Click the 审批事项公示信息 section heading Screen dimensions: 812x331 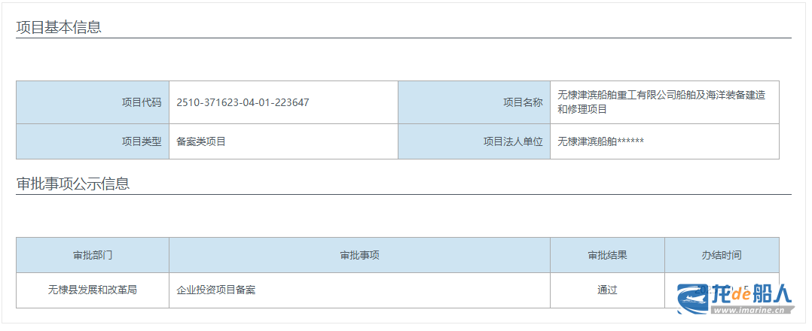(x=73, y=184)
